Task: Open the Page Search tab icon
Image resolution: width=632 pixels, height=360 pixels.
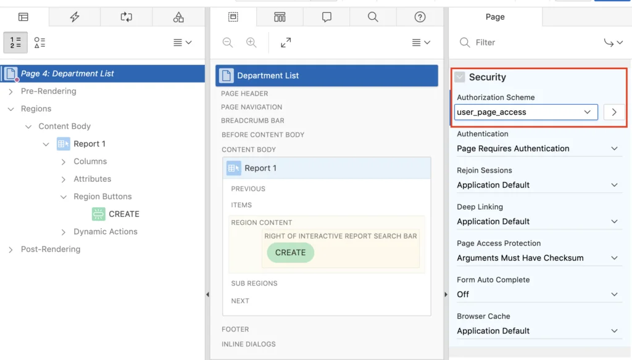Action: [x=373, y=17]
